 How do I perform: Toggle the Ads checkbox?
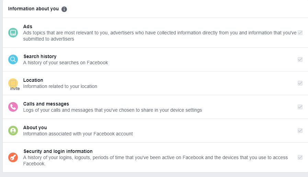[x=300, y=33]
